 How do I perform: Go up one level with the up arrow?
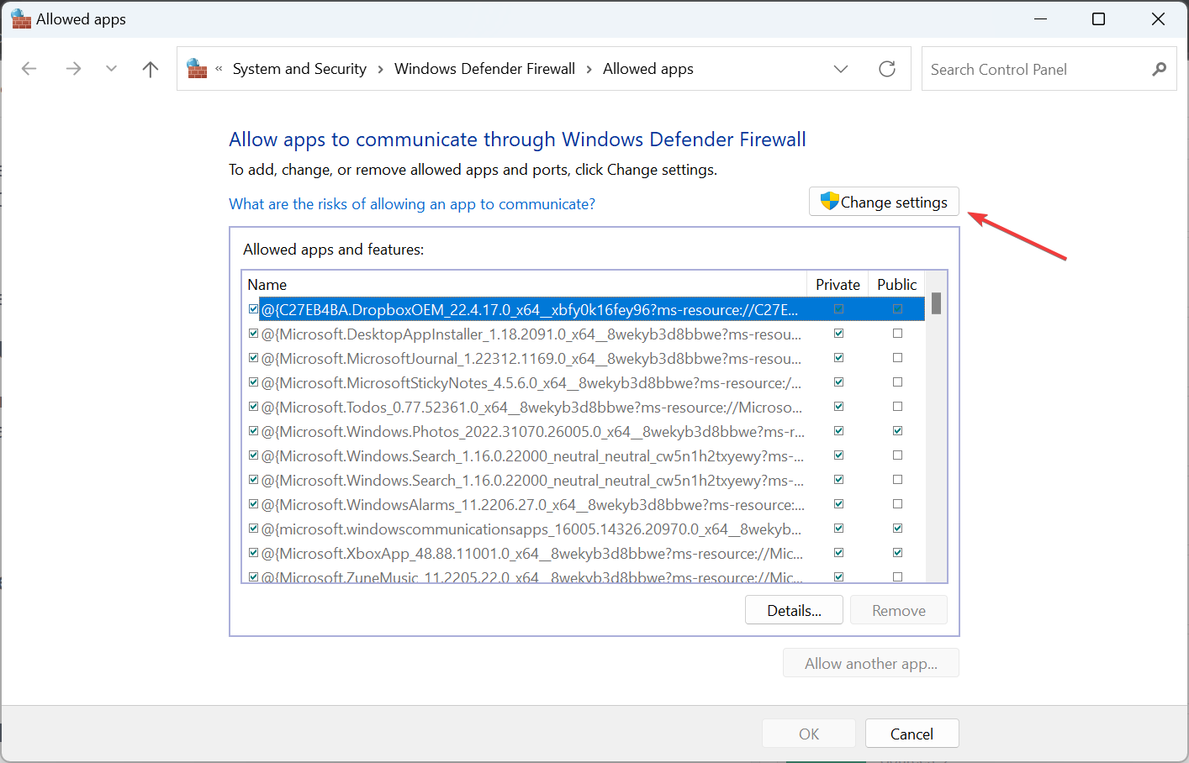click(150, 68)
